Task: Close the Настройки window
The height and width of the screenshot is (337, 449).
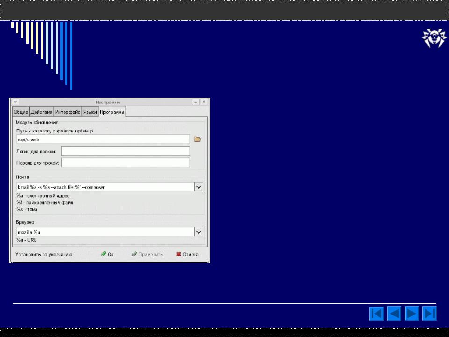Action: 204,102
